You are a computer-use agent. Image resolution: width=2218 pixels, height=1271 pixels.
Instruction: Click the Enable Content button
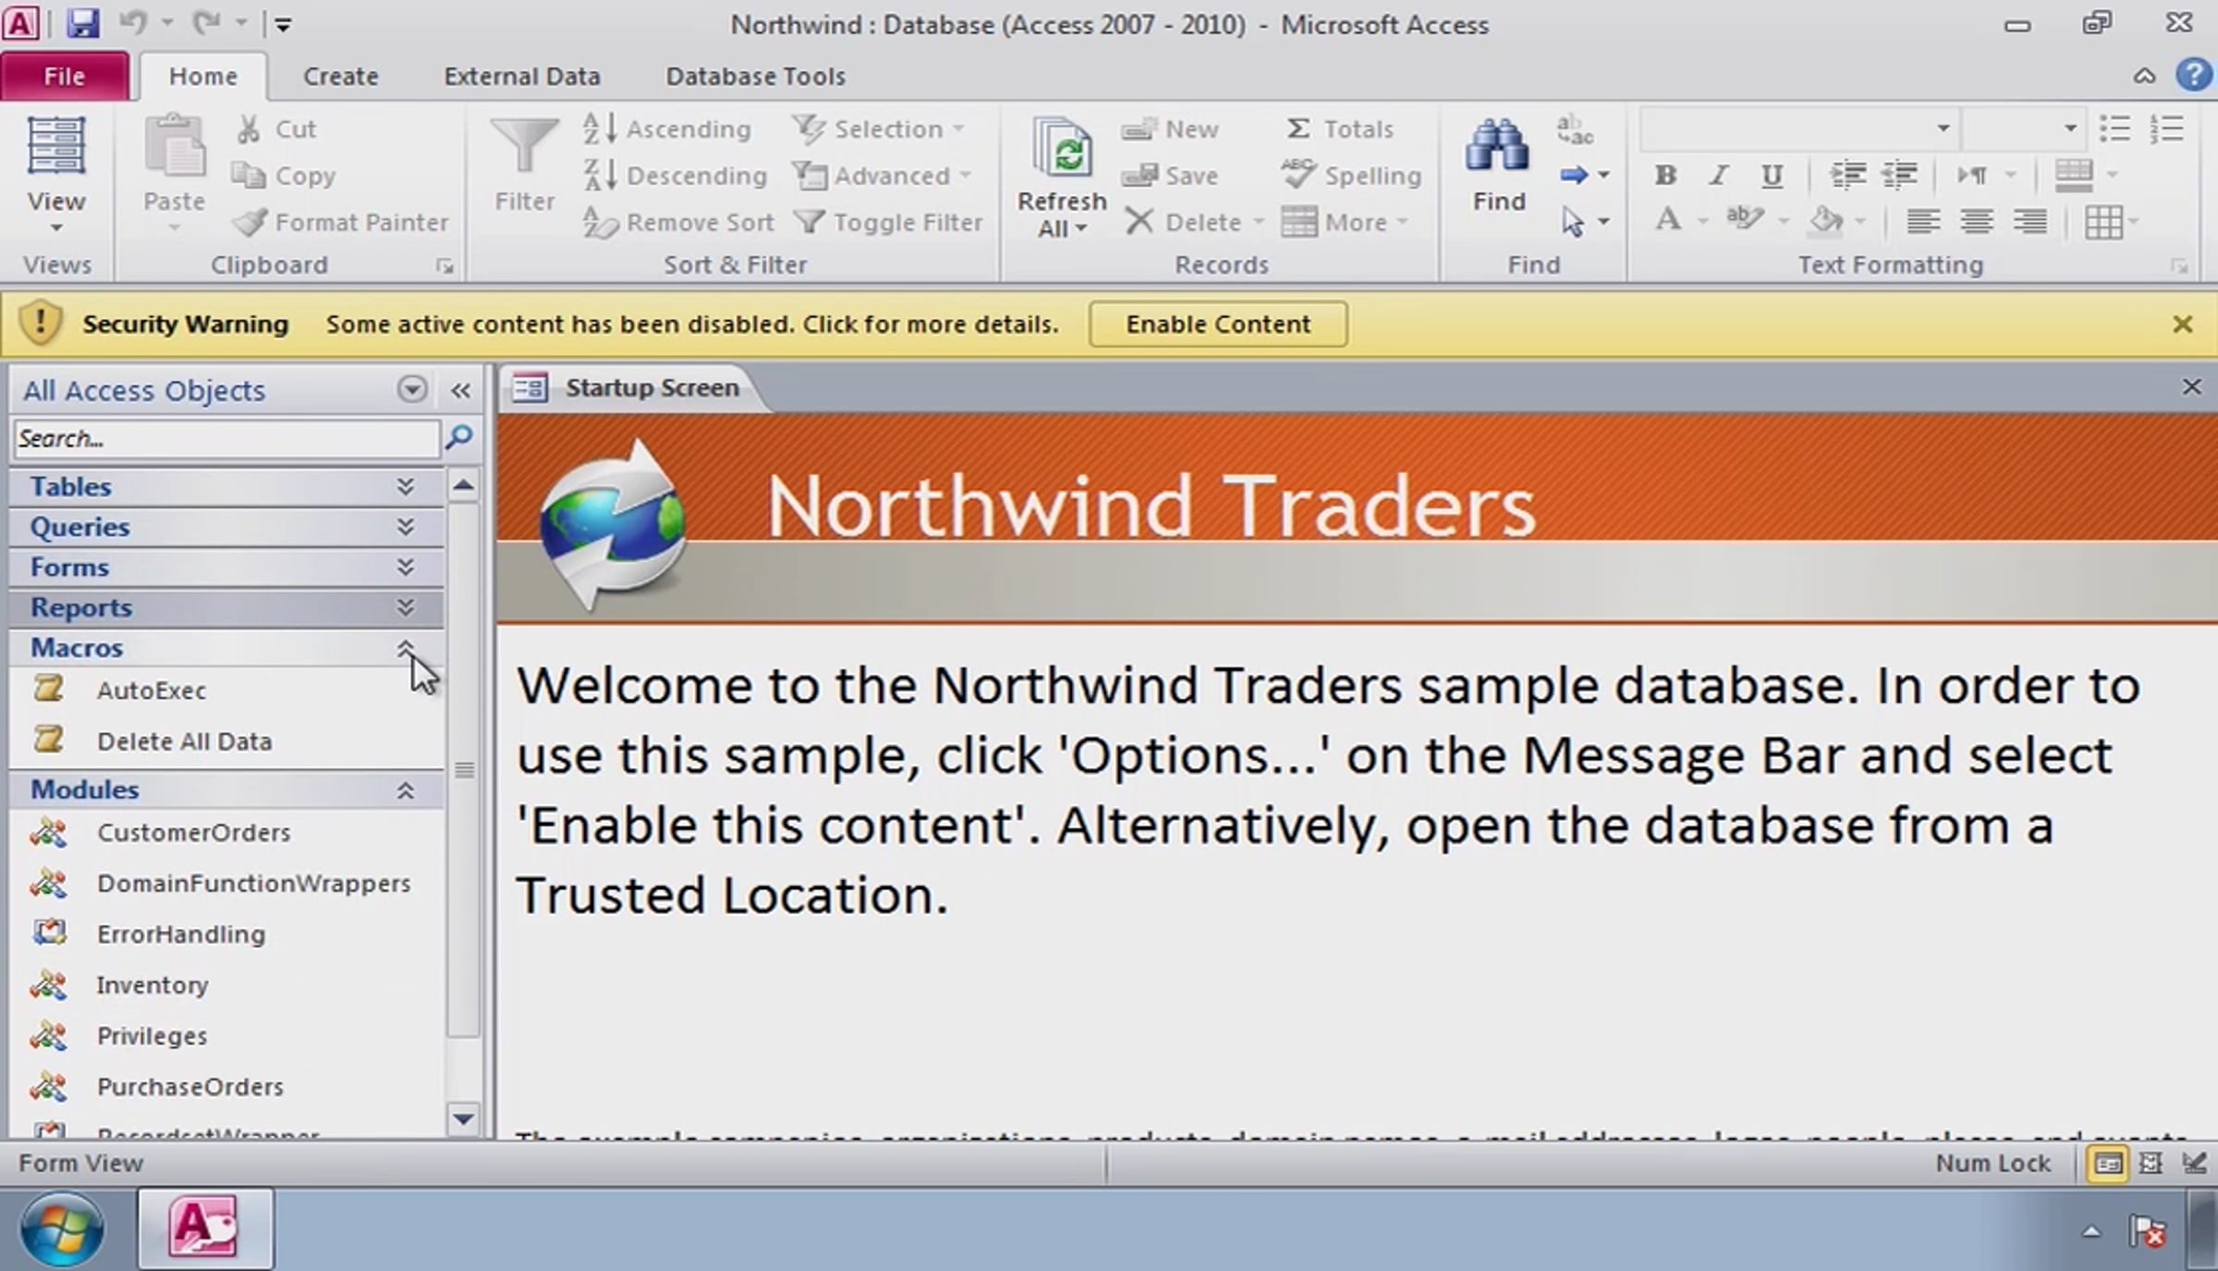pos(1217,324)
